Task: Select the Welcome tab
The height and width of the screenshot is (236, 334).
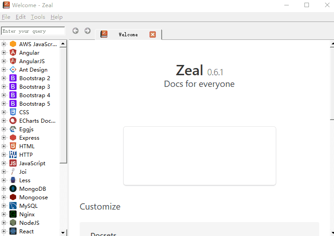Action: (128, 34)
